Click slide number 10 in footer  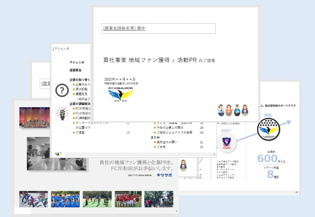[297, 192]
